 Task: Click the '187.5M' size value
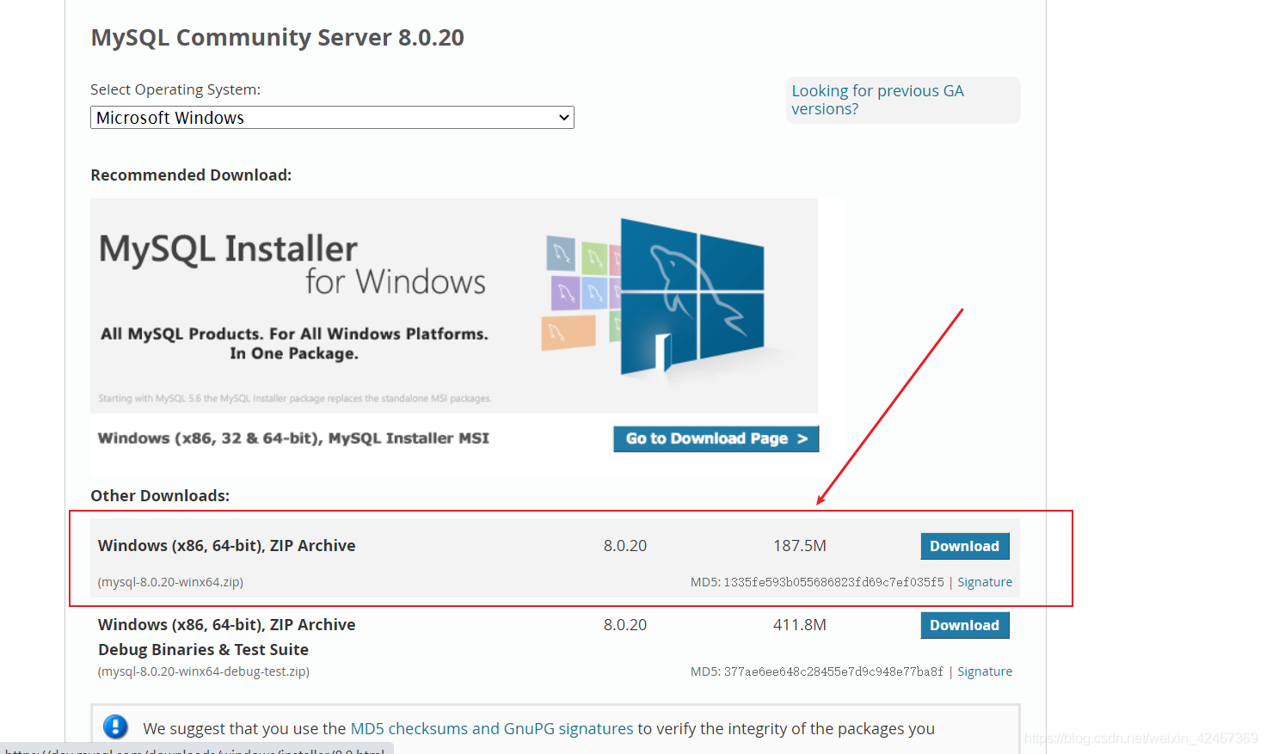800,546
